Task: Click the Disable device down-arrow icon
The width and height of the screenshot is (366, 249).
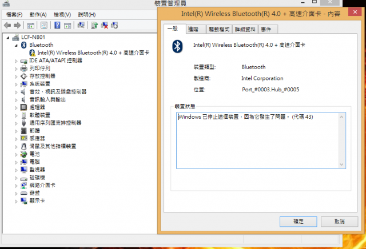Action: point(114,25)
